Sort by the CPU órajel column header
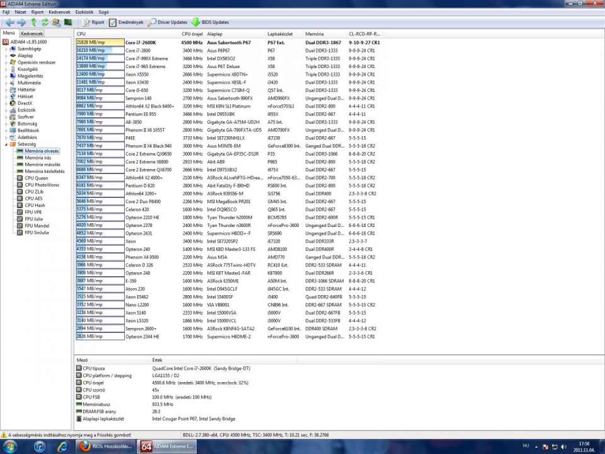Viewport: 605px width, 454px height. click(192, 34)
